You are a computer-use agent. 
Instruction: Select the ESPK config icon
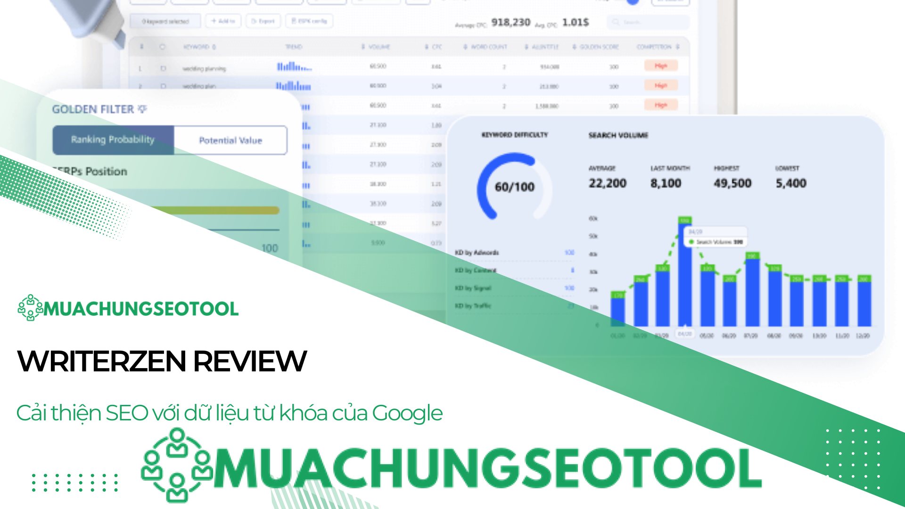[294, 21]
